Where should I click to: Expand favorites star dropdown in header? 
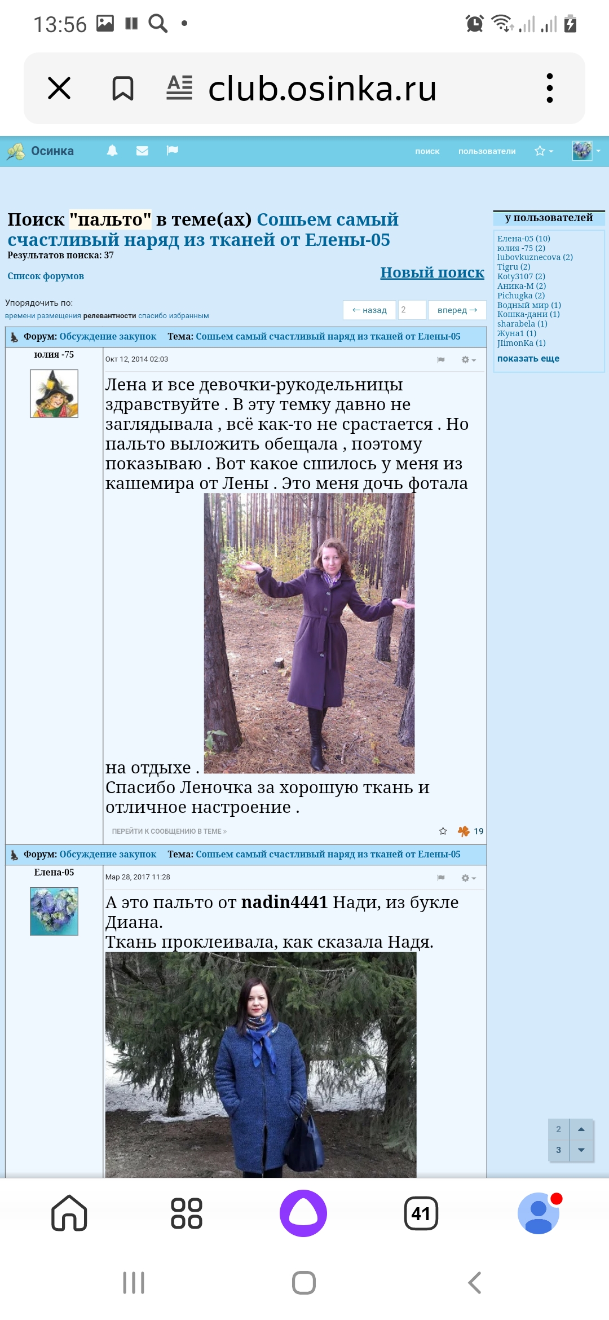tap(544, 151)
